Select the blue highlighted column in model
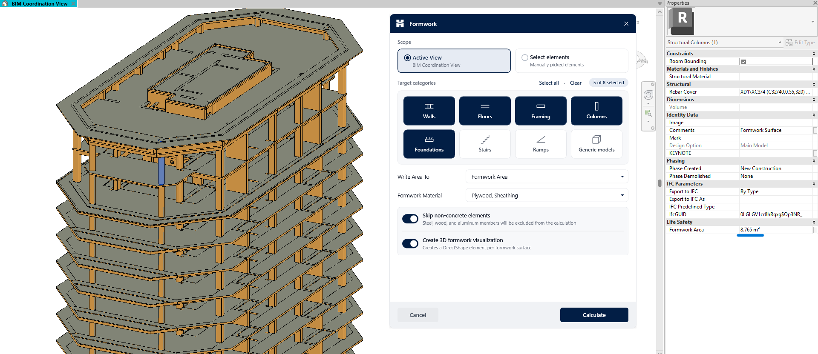This screenshot has height=354, width=818. pos(161,171)
